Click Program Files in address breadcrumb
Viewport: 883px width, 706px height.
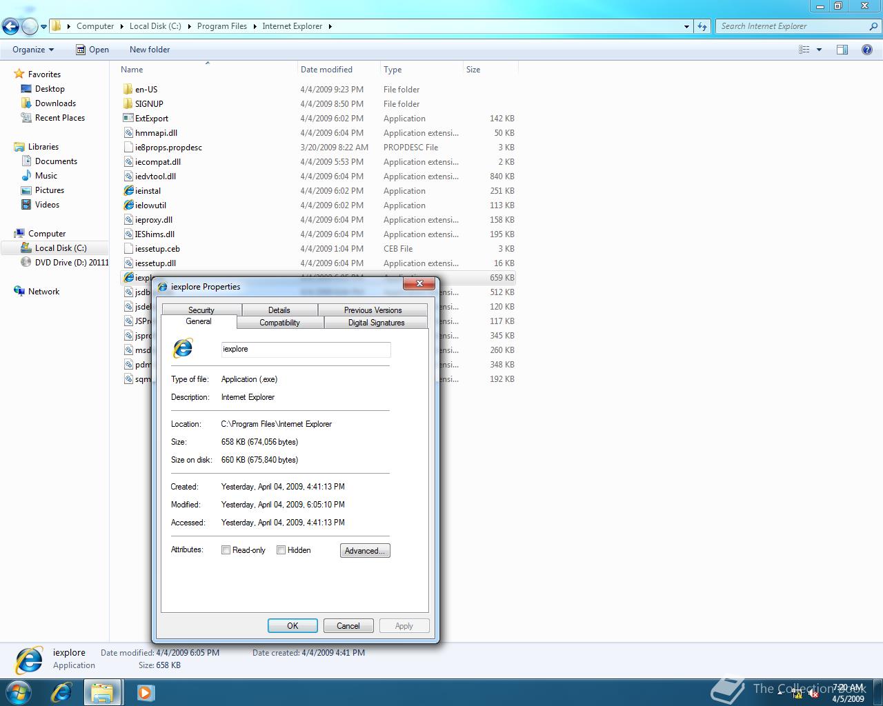(222, 26)
